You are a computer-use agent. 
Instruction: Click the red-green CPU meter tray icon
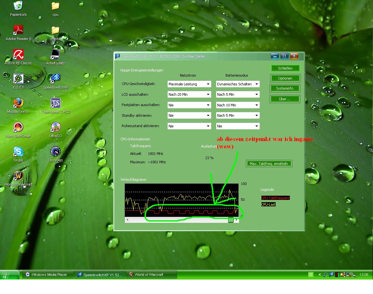[x=337, y=275]
